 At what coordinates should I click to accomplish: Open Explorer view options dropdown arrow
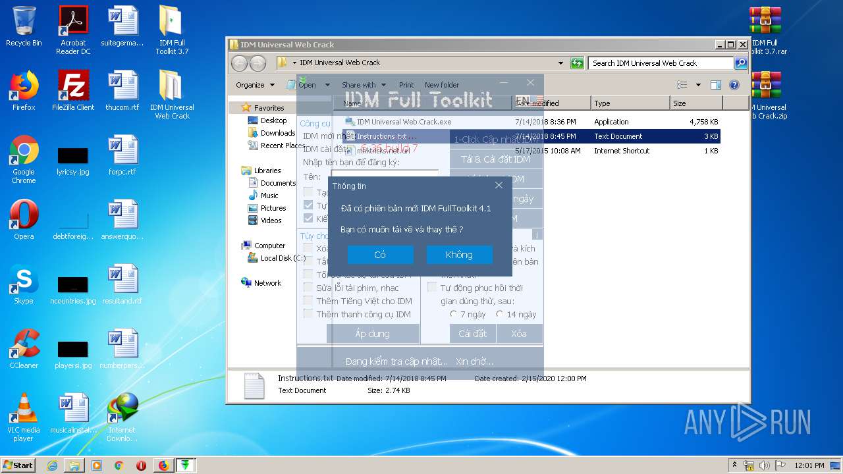pos(698,85)
